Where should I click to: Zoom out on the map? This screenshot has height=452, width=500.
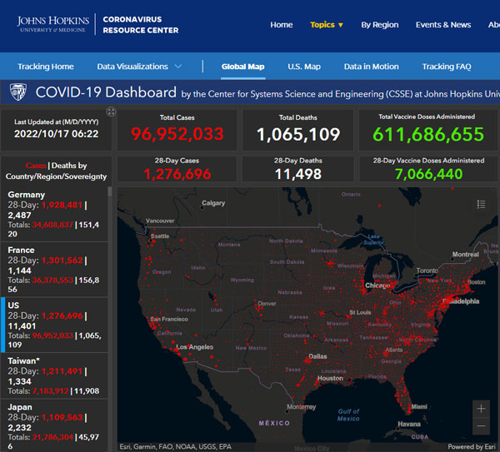[x=481, y=427]
